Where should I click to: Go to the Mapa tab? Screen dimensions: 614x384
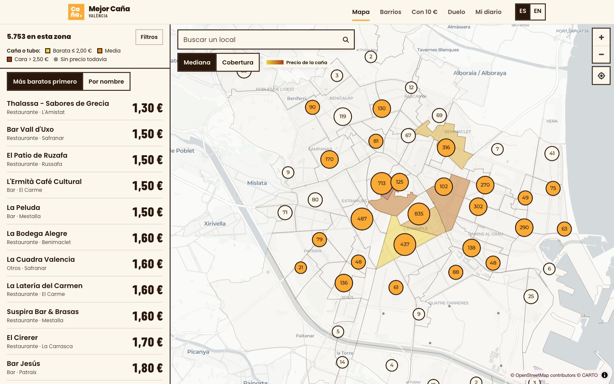(361, 12)
